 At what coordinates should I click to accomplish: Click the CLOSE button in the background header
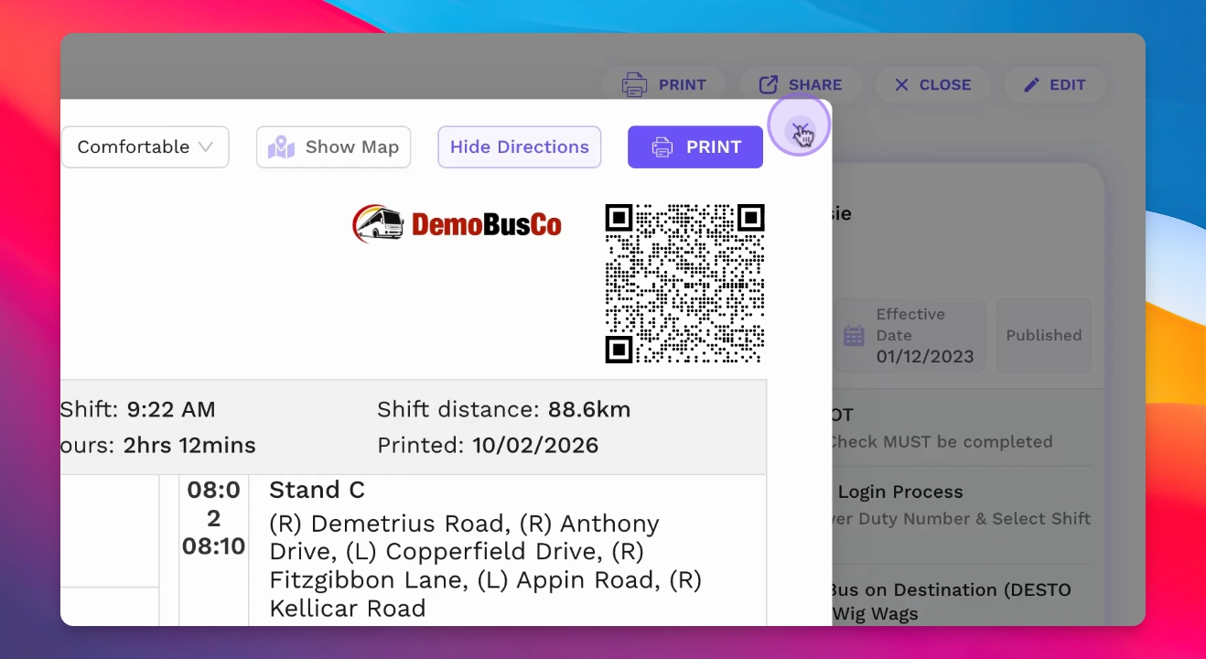[932, 84]
